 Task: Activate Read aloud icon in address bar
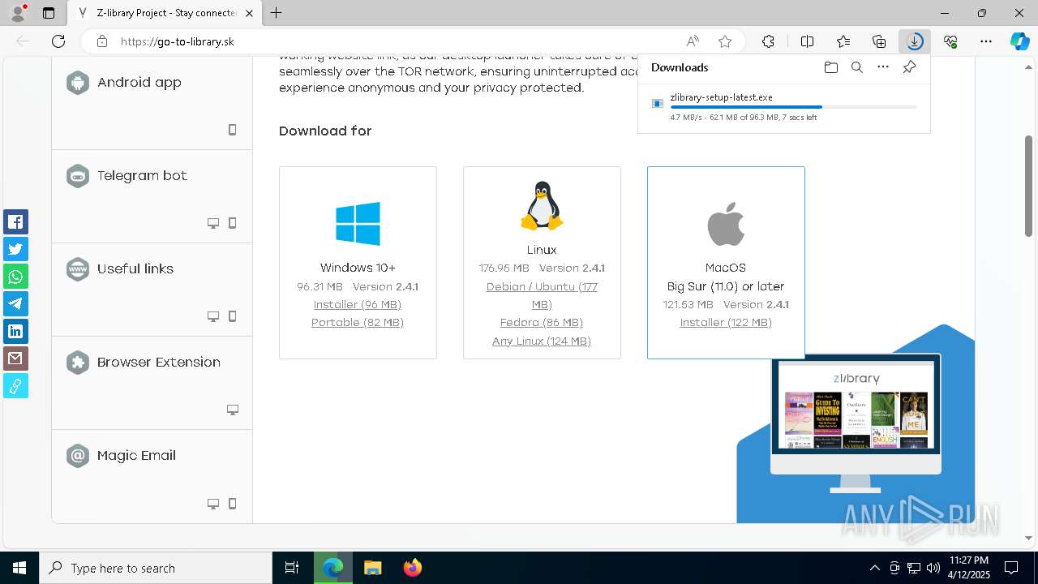point(693,41)
